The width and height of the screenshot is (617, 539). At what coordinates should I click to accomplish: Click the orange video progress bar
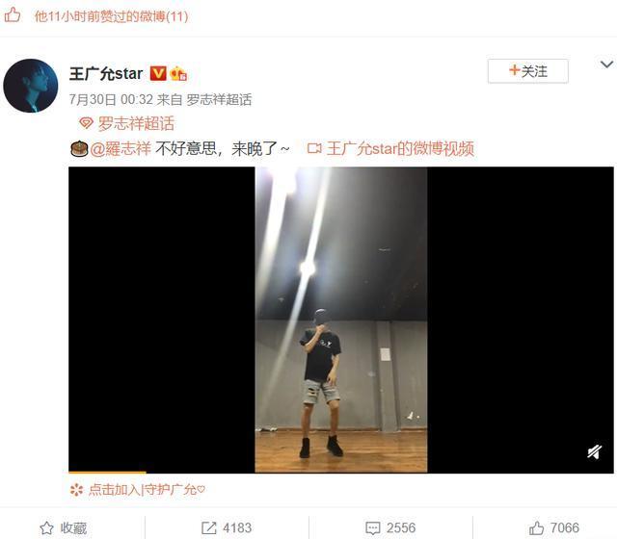point(107,472)
